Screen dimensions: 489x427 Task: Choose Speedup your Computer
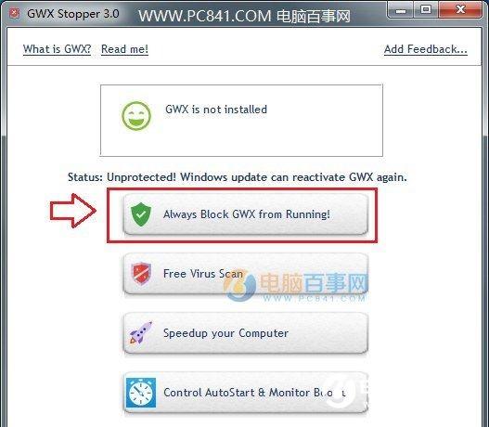point(246,333)
